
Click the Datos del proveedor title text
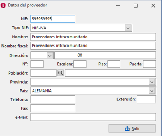click(27, 5)
